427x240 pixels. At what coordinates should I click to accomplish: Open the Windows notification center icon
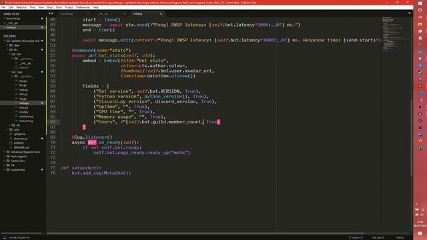coord(420,233)
